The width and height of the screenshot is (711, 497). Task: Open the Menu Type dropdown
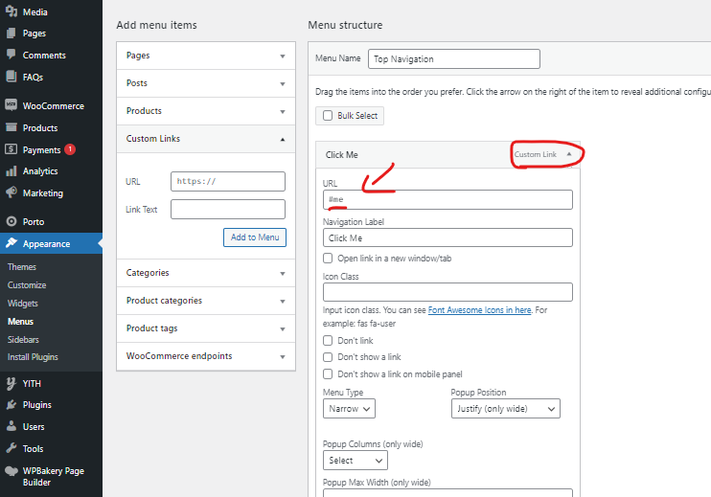[x=349, y=408]
